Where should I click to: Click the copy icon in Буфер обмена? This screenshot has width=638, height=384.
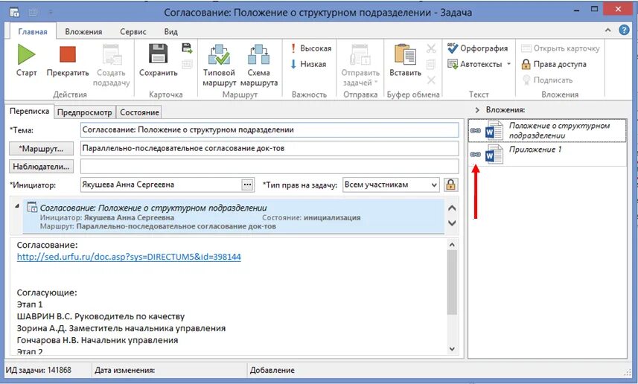pos(431,64)
